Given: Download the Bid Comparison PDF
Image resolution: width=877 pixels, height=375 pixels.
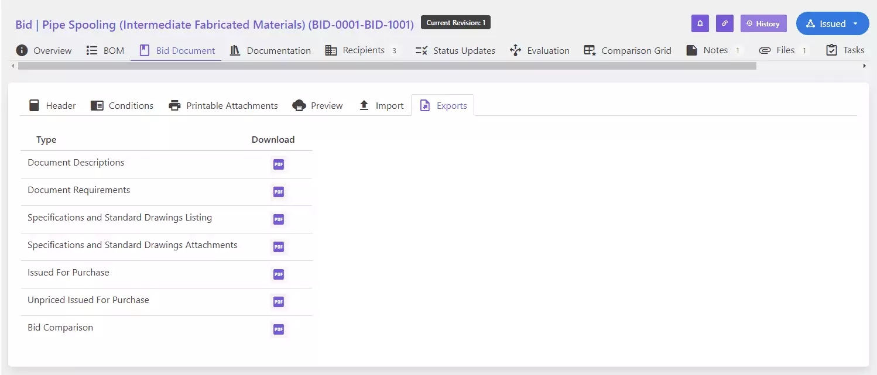Looking at the screenshot, I should click(x=279, y=329).
